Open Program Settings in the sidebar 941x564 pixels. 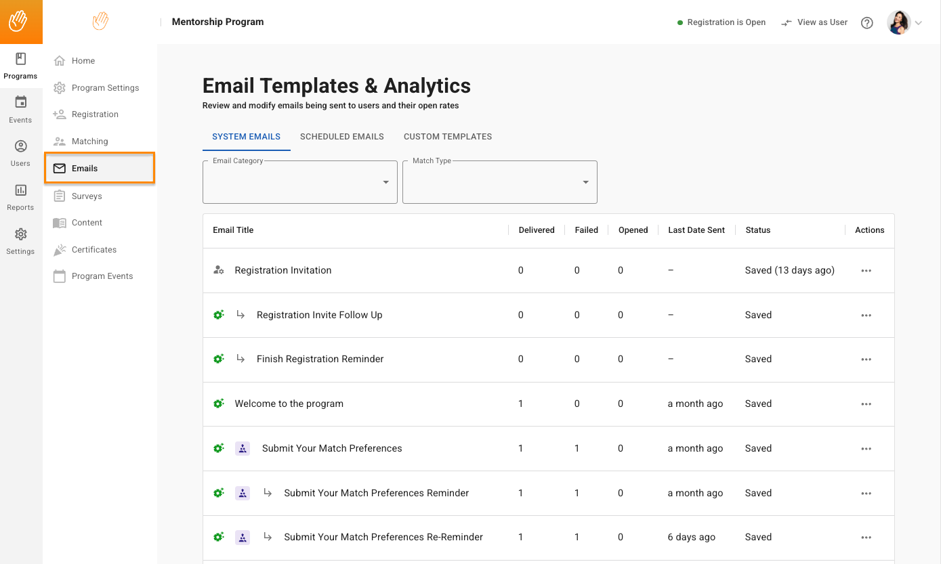coord(105,88)
